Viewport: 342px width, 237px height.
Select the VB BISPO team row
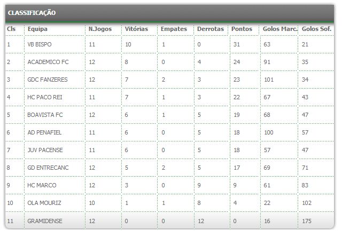(40, 44)
